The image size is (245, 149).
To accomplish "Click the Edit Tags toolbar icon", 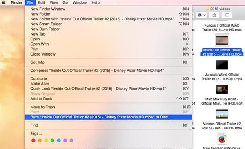I will pyautogui.click(x=227, y=15).
